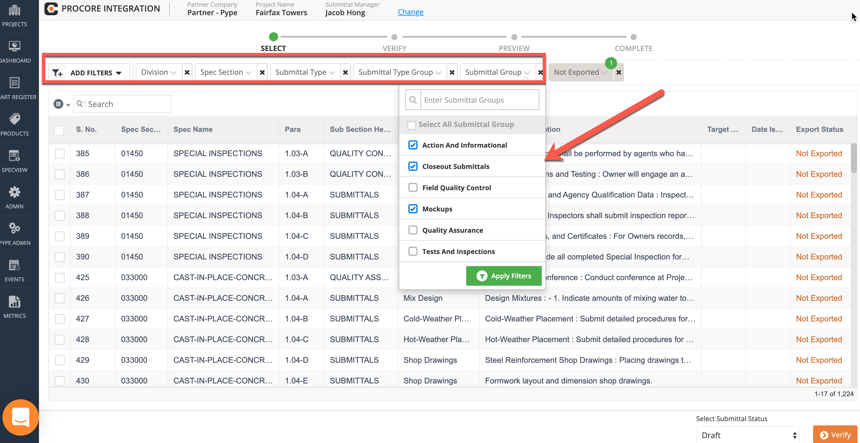This screenshot has height=443, width=860.
Task: Uncheck the Mockups submittal group
Action: [413, 209]
